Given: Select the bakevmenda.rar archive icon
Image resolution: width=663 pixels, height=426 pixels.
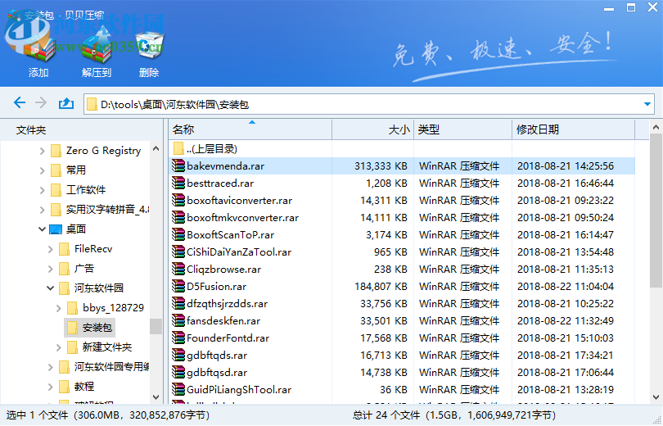Looking at the screenshot, I should click(x=178, y=165).
